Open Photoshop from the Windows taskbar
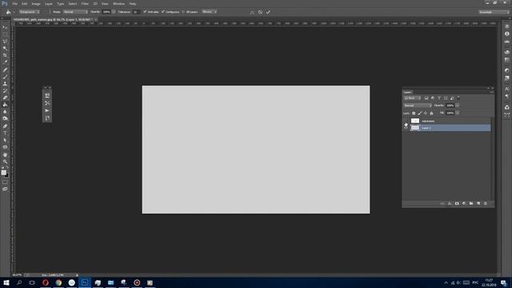This screenshot has height=288, width=512. pos(85,282)
